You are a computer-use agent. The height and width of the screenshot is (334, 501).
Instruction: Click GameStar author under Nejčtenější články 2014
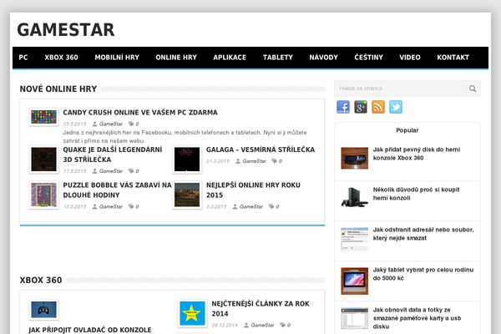(x=262, y=325)
